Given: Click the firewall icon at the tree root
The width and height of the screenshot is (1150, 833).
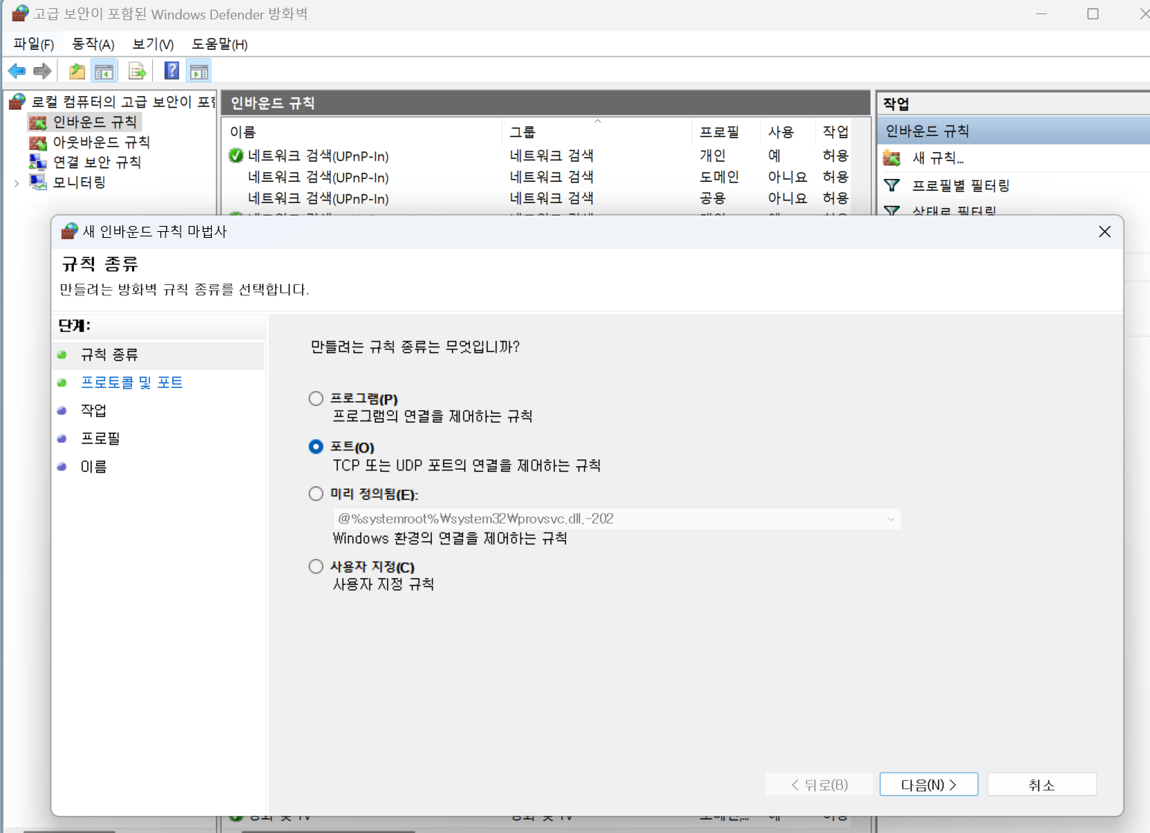Looking at the screenshot, I should (x=17, y=101).
